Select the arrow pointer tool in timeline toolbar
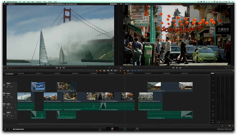Viewport: 237px width, 135px height. pos(97,71)
